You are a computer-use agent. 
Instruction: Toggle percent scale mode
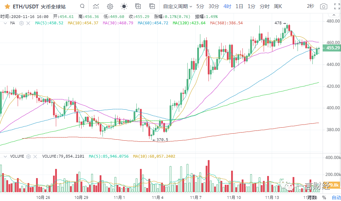(x=324, y=197)
